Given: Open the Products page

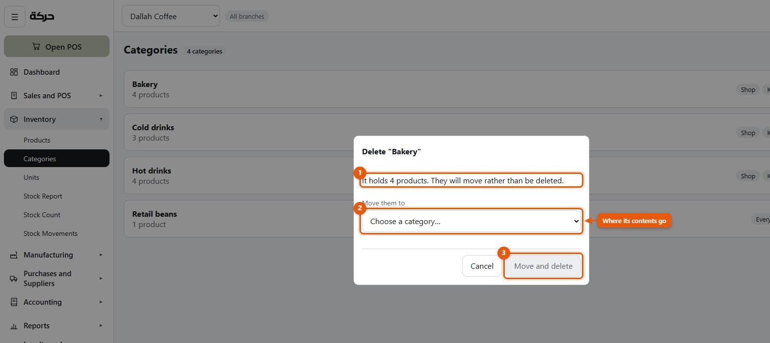Looking at the screenshot, I should click(56, 140).
